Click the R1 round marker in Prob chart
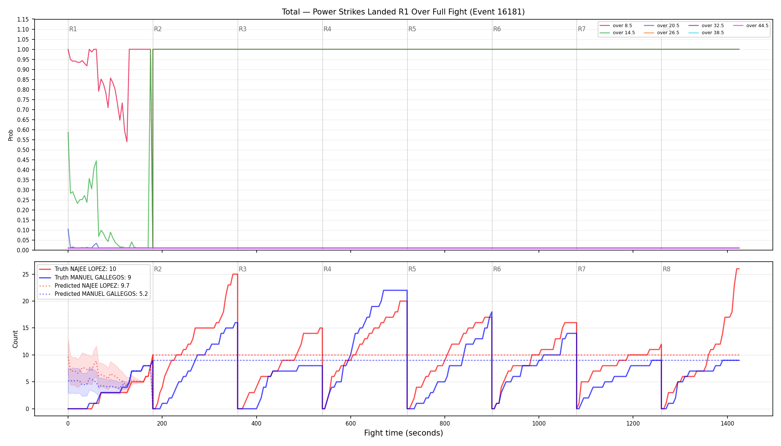Image resolution: width=781 pixels, height=446 pixels. coord(73,29)
